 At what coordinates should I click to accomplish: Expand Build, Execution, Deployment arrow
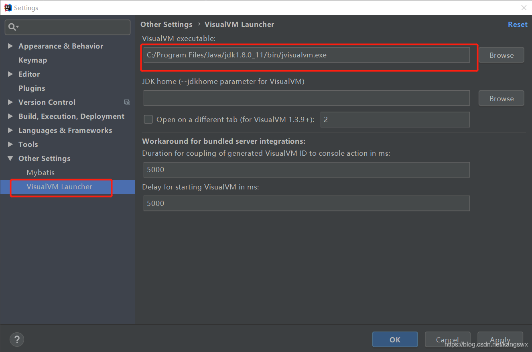click(x=10, y=116)
